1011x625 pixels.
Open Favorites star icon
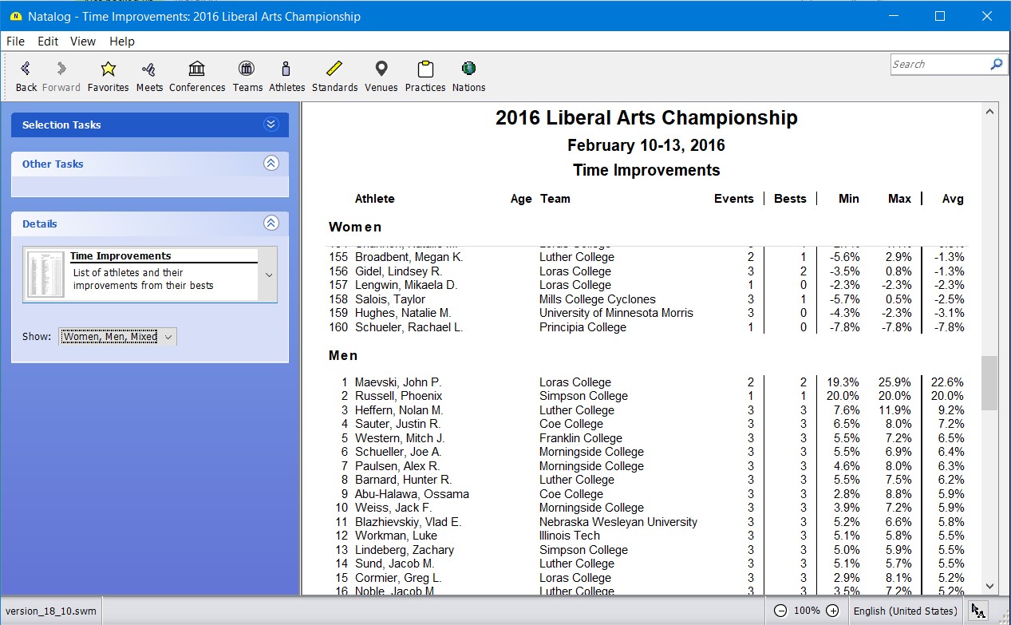point(108,69)
